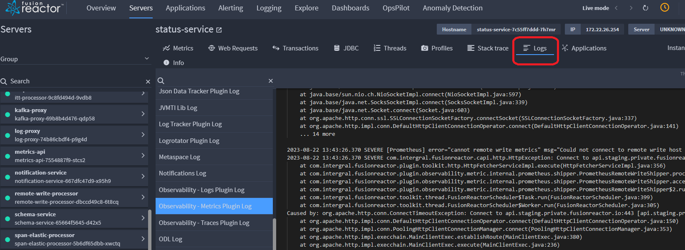The width and height of the screenshot is (685, 250).
Task: Open the time picker clock icon
Action: point(665,7)
